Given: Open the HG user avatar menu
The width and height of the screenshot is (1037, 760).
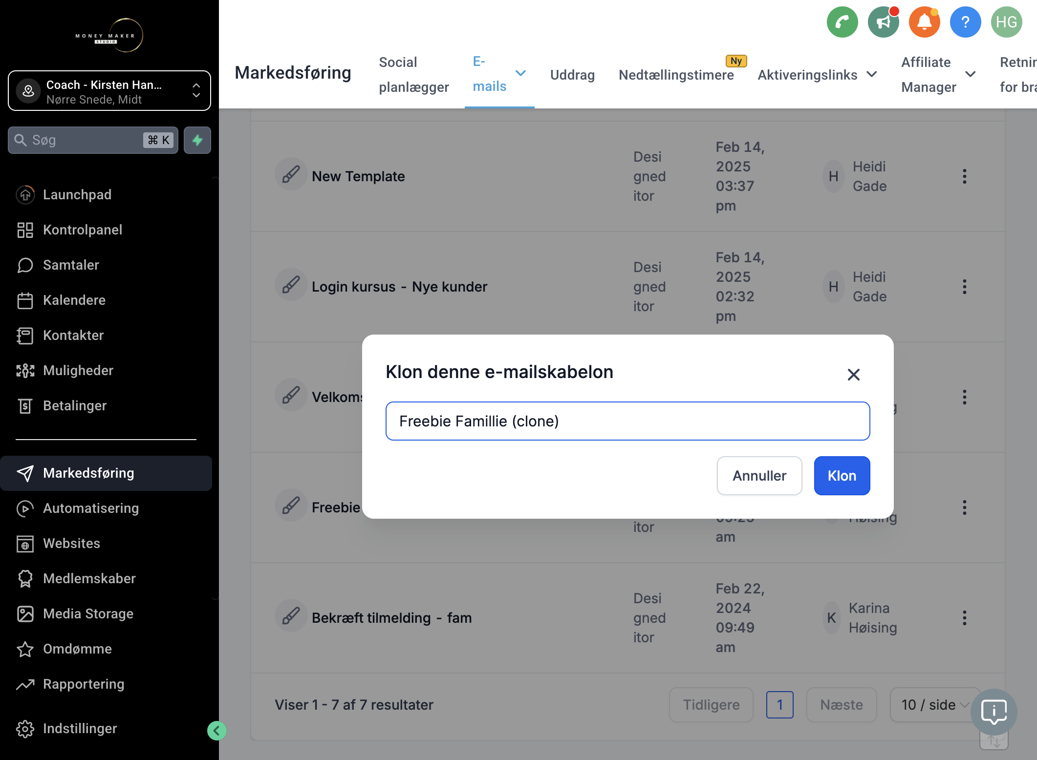Looking at the screenshot, I should (x=1006, y=22).
